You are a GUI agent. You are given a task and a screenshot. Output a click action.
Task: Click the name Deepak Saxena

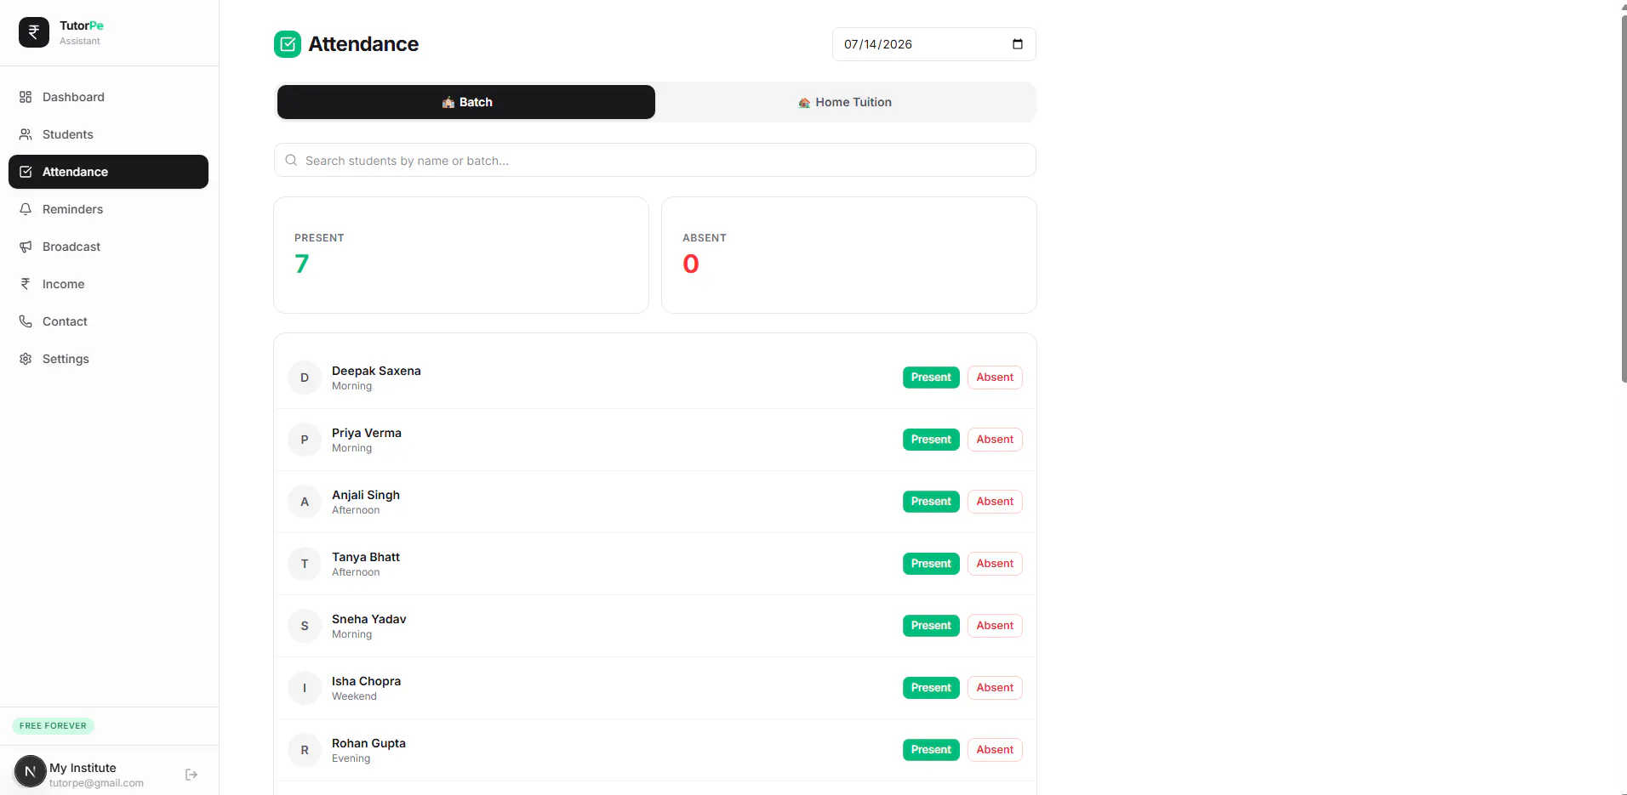click(x=376, y=371)
